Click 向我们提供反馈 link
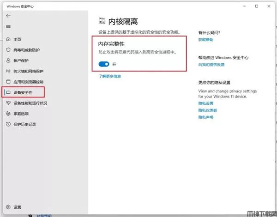 pos(211,65)
